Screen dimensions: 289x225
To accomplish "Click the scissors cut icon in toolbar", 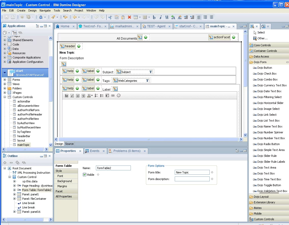I will (x=110, y=17).
